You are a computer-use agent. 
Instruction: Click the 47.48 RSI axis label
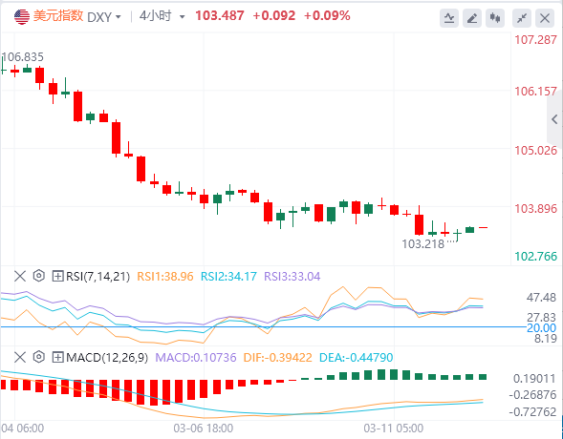(x=541, y=298)
